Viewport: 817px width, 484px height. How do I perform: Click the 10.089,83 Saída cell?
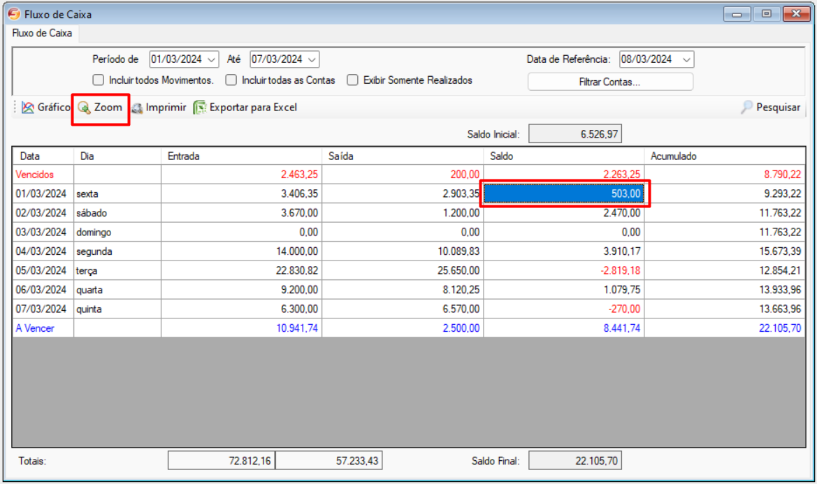(403, 251)
